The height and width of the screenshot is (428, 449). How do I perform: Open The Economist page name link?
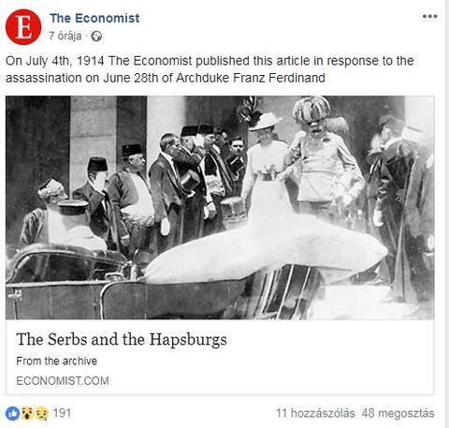coord(94,18)
